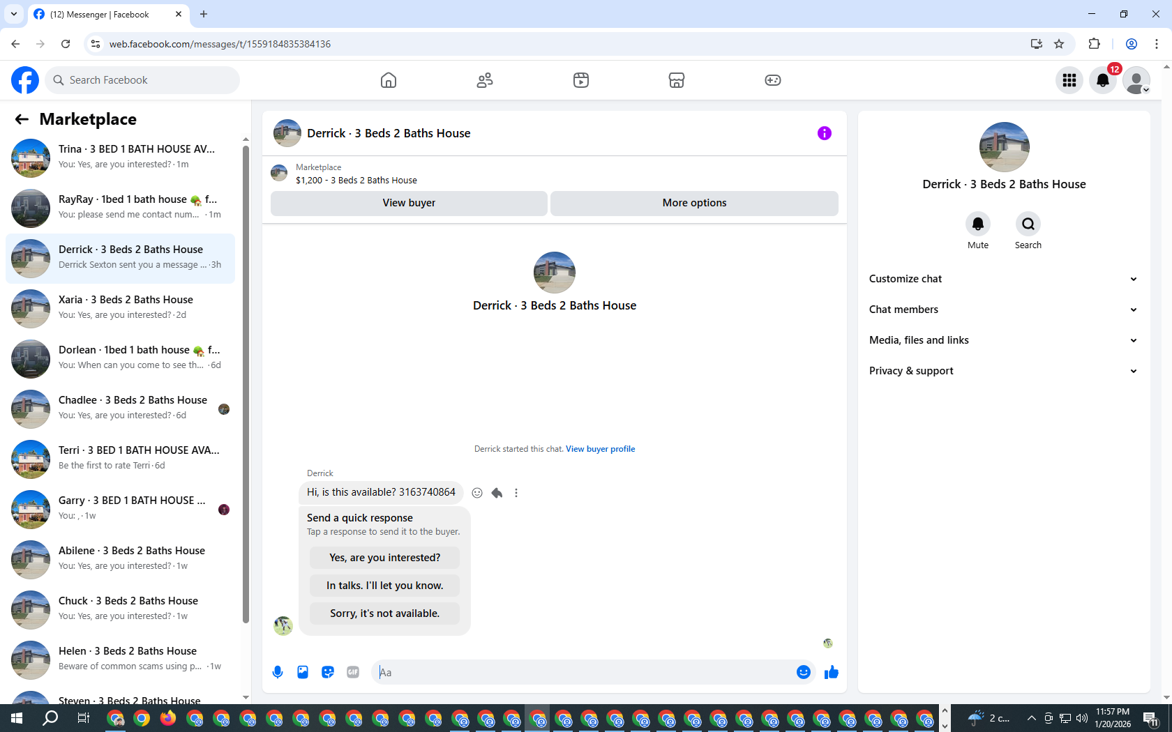Screen dimensions: 1172x732
Task: Send quick response "Sorry, it's not available."
Action: pyautogui.click(x=384, y=613)
